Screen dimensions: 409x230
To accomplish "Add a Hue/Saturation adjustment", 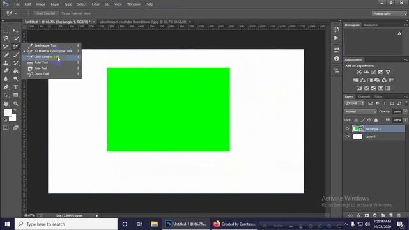I will click(x=355, y=80).
